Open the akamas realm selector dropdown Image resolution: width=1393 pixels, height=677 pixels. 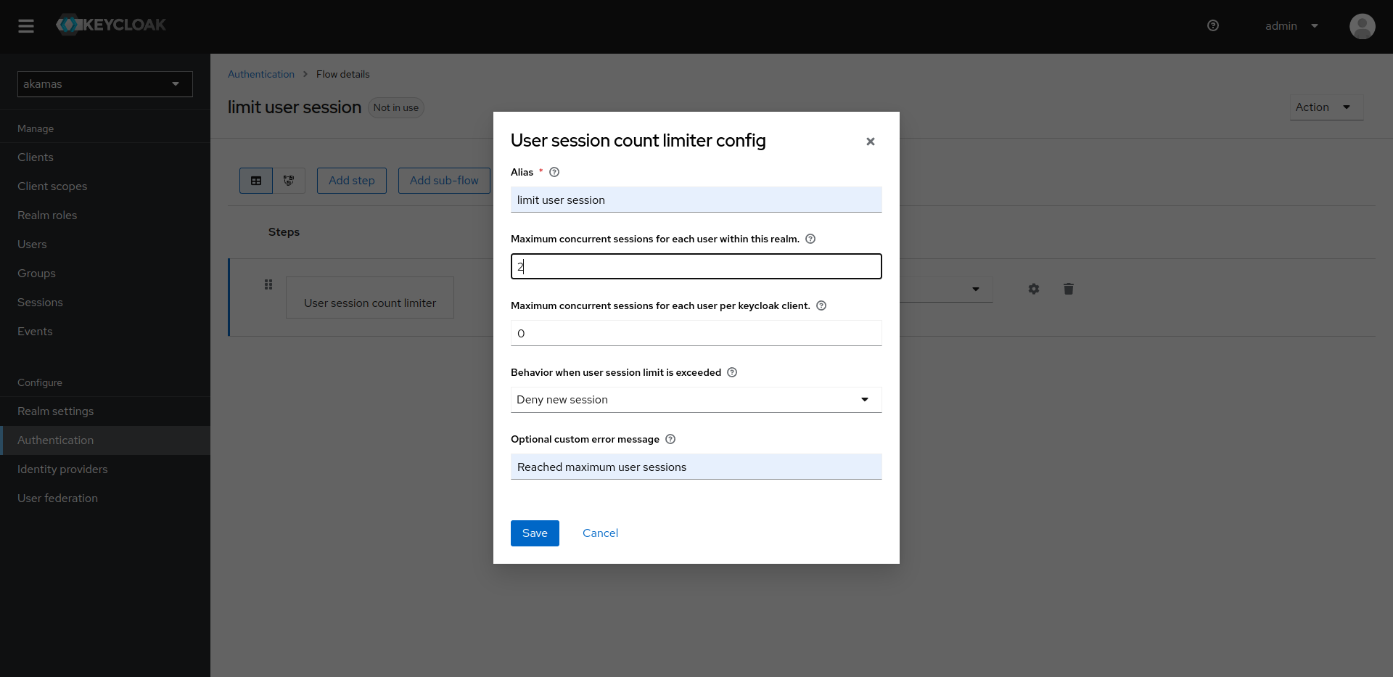coord(105,84)
